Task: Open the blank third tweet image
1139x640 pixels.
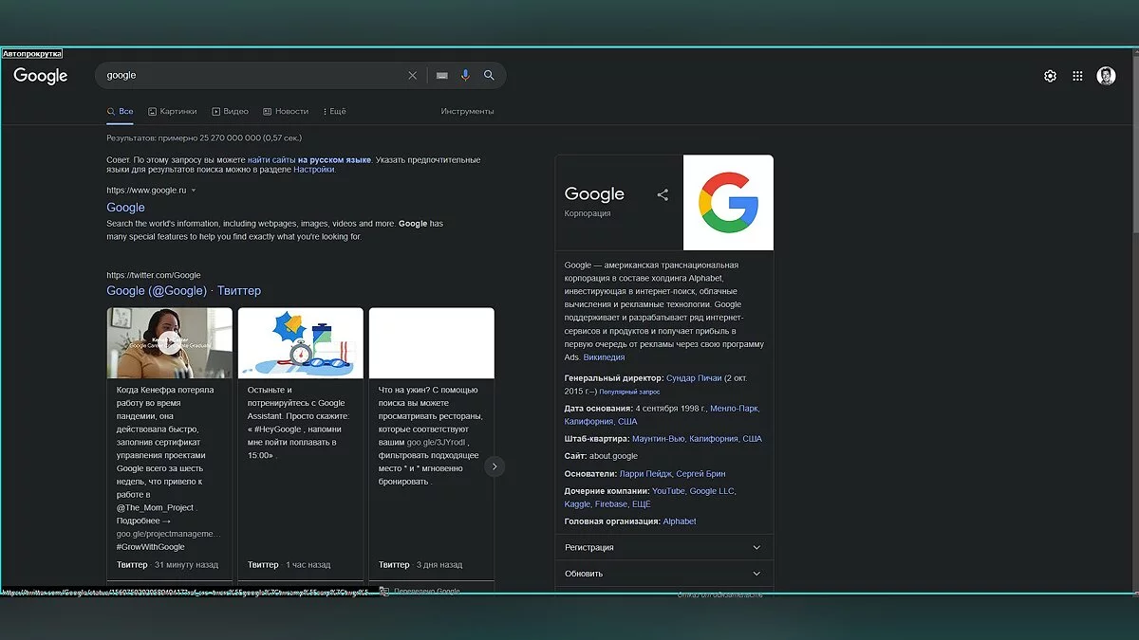Action: pyautogui.click(x=432, y=343)
